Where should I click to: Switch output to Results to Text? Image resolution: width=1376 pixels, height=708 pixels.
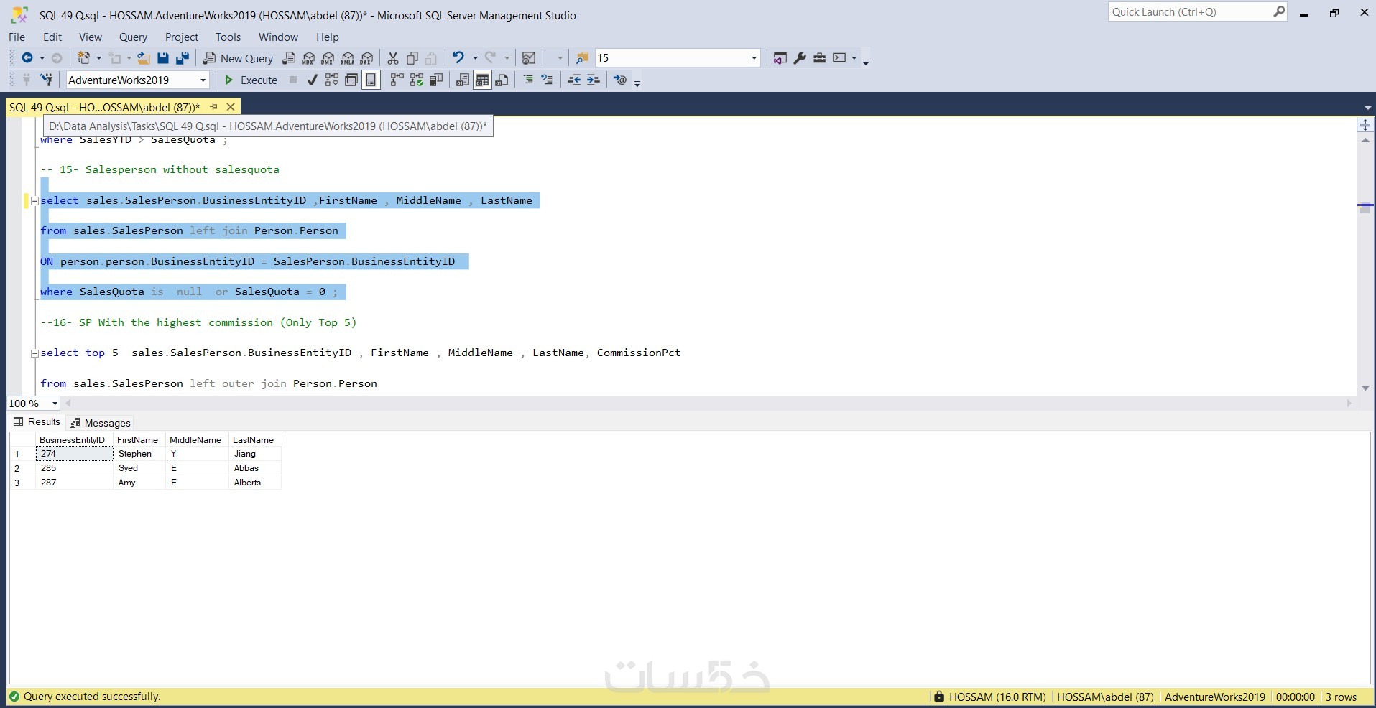(463, 80)
